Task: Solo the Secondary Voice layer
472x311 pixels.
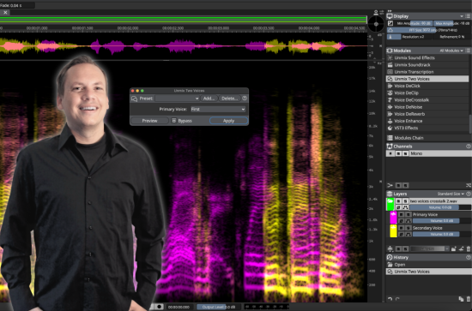Action: click(x=408, y=228)
